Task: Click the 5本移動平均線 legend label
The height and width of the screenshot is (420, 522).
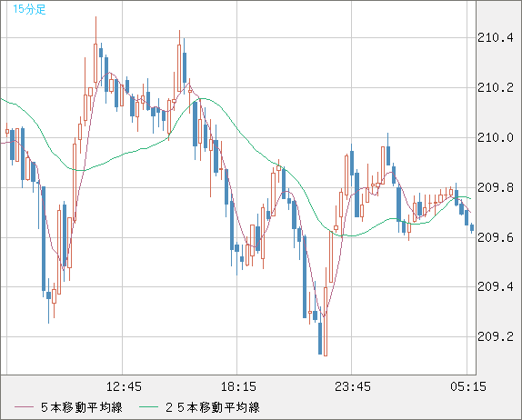Action: click(82, 407)
